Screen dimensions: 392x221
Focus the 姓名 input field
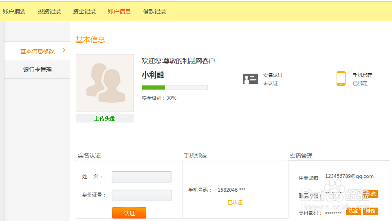tap(141, 177)
